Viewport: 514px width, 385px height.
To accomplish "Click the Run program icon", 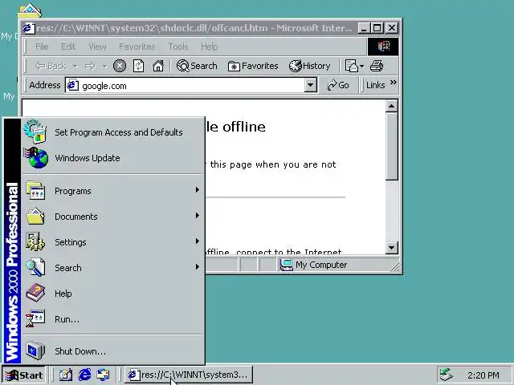I will click(x=35, y=318).
